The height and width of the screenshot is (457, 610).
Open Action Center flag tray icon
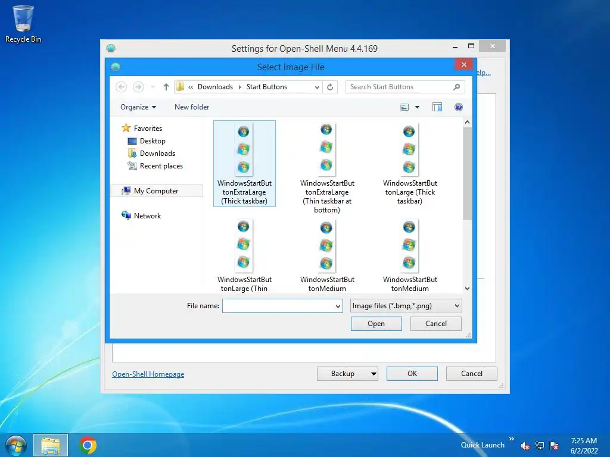point(554,446)
